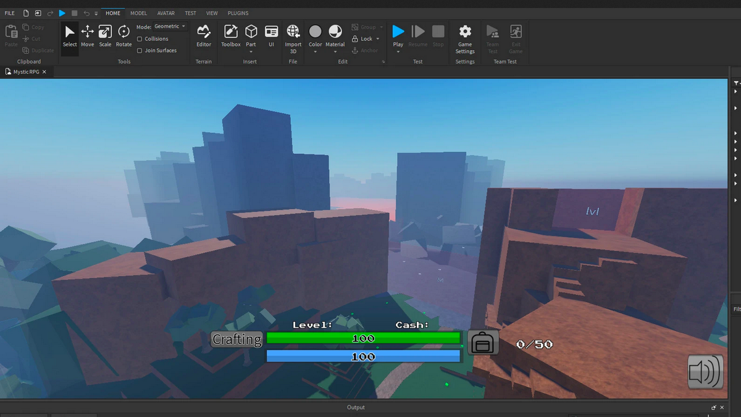
Task: Open the FILE menu
Action: (x=10, y=13)
